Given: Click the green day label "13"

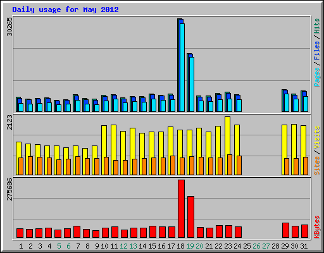Looking at the screenshot, I should pos(133,246).
